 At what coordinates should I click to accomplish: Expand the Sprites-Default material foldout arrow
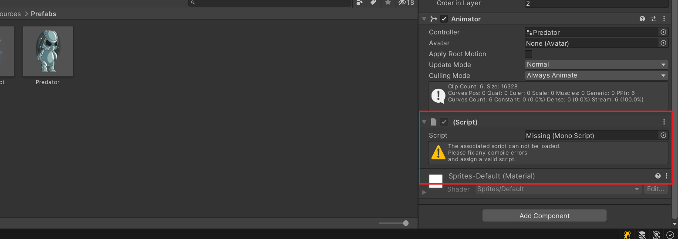pyautogui.click(x=424, y=192)
